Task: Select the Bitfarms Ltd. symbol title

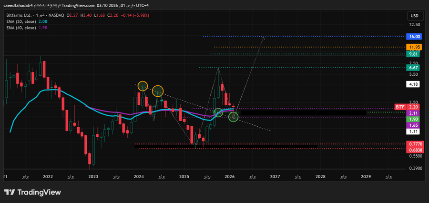Action: click(x=18, y=16)
